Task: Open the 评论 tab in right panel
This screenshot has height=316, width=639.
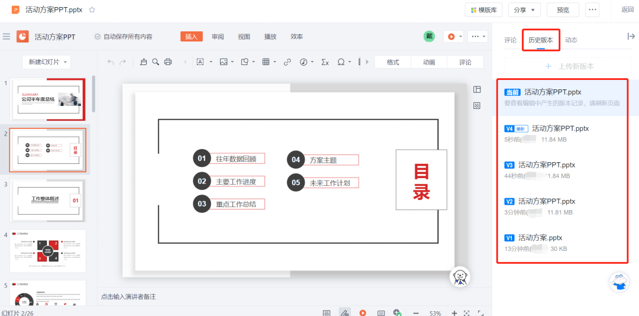Action: (510, 40)
